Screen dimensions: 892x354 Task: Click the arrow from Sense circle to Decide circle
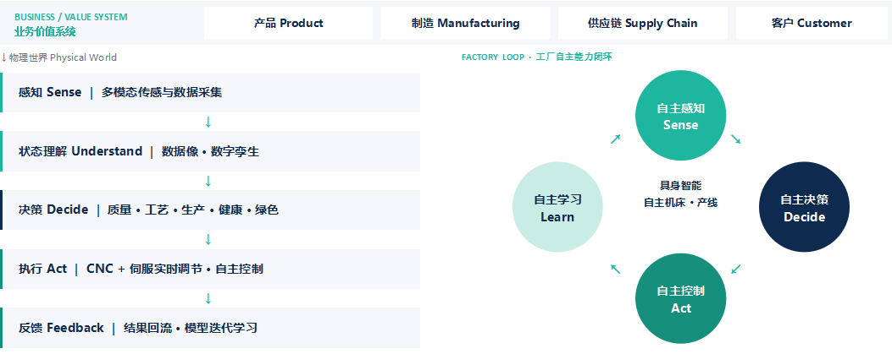click(735, 139)
